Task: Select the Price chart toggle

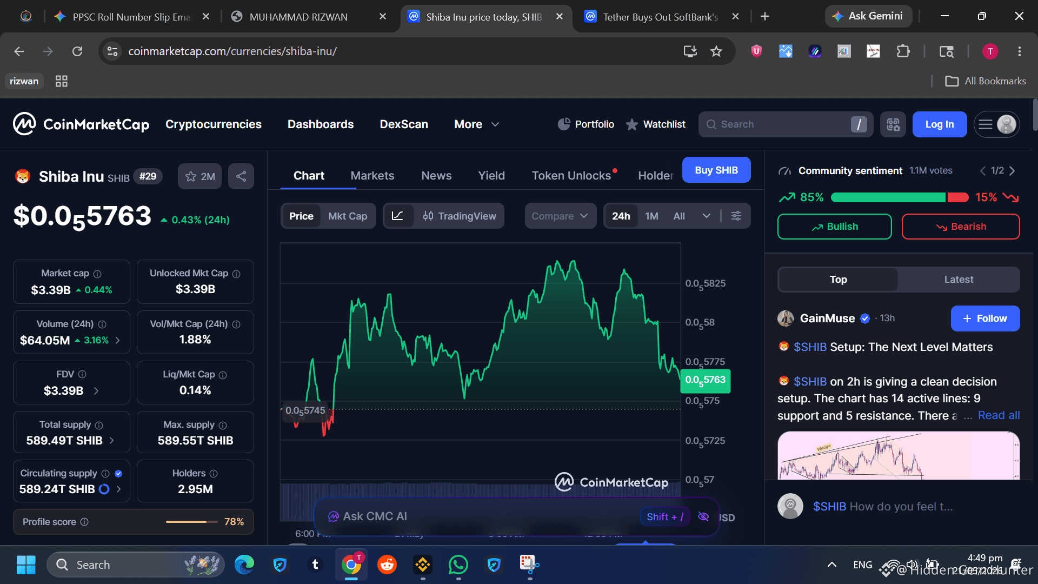Action: 301,216
